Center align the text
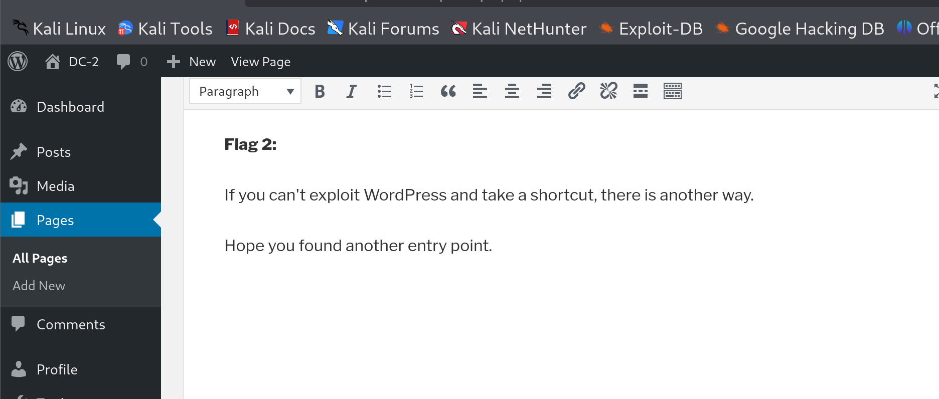The image size is (939, 399). tap(512, 91)
